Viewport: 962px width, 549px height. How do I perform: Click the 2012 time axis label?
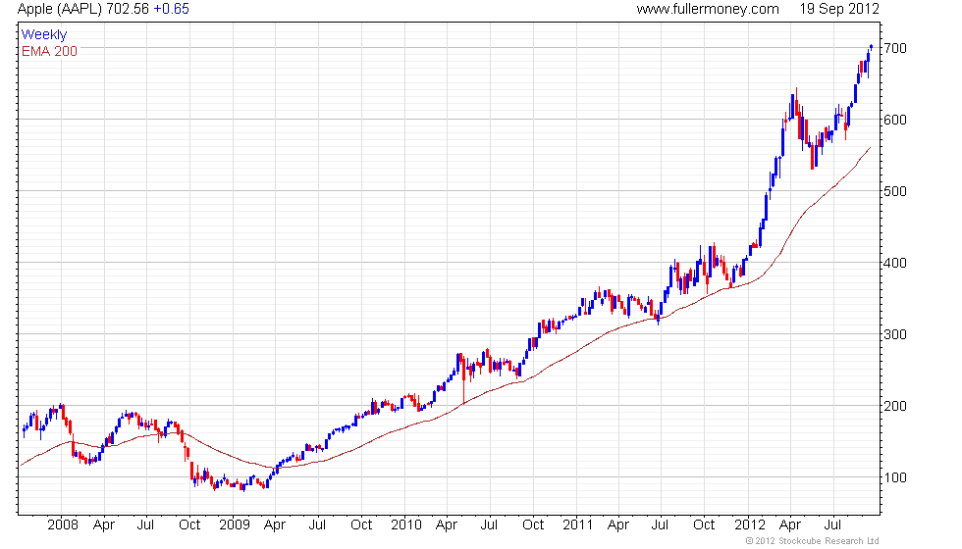(750, 525)
